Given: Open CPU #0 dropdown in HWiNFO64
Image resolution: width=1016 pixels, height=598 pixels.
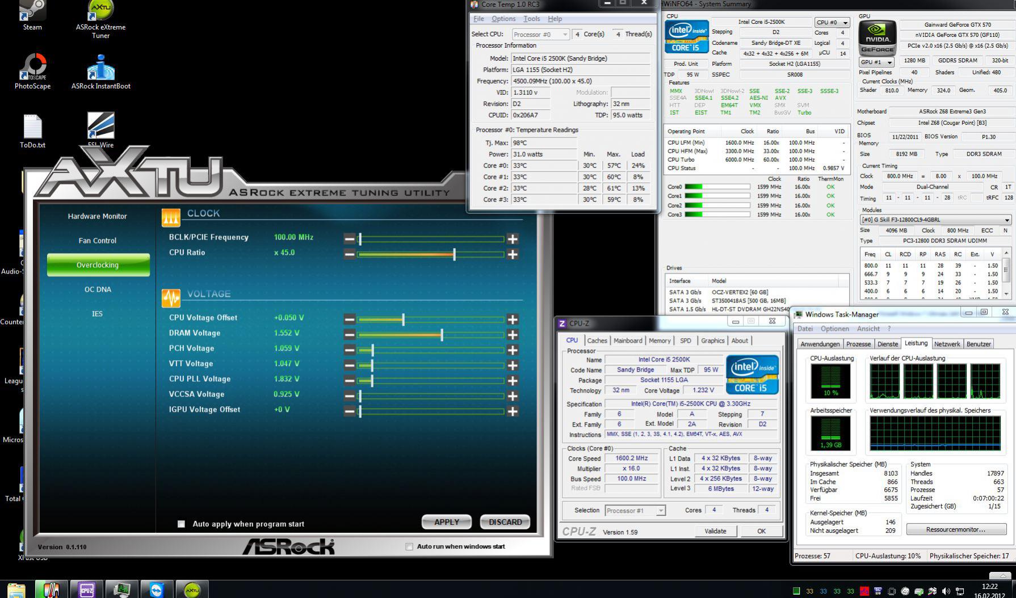Looking at the screenshot, I should (832, 23).
